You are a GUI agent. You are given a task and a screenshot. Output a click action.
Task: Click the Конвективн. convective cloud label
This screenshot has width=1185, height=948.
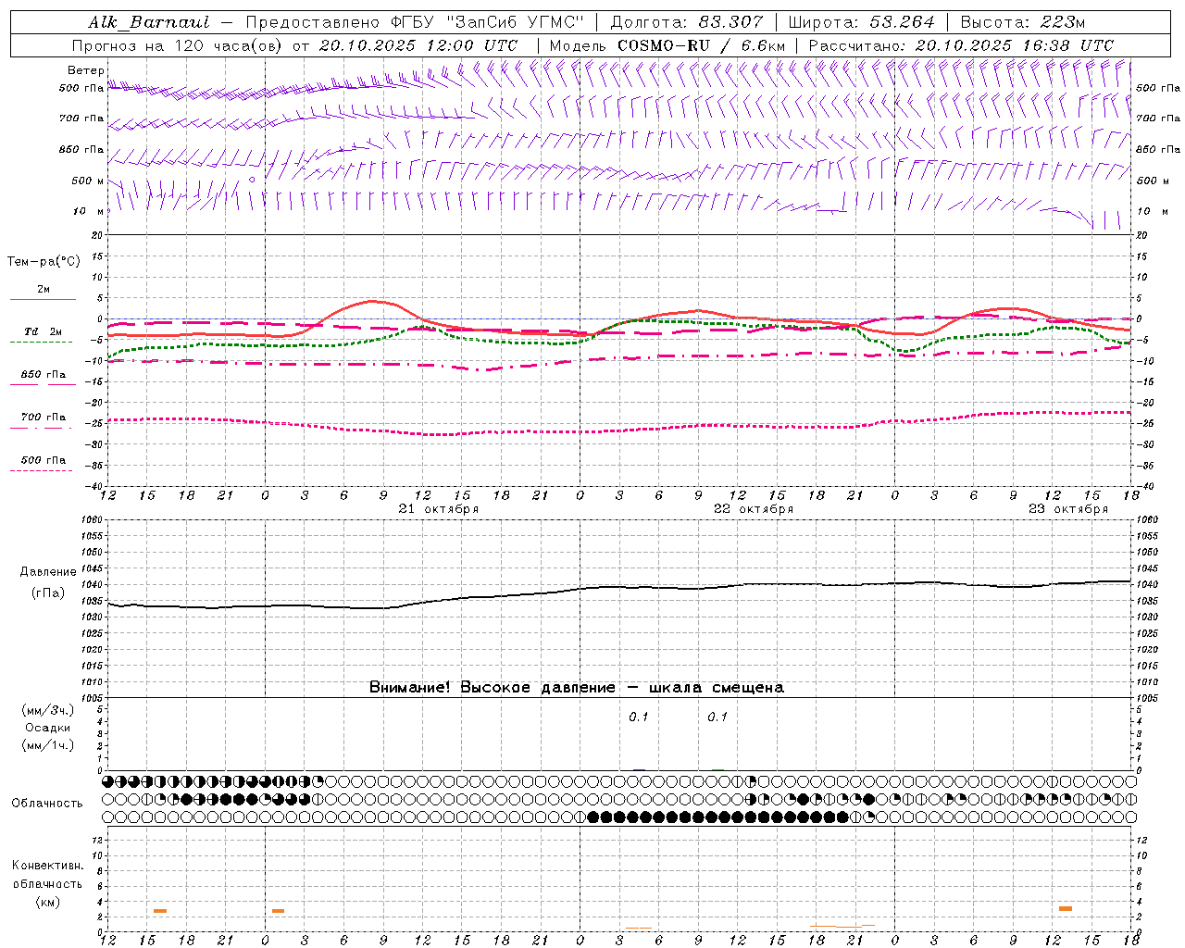click(x=48, y=866)
